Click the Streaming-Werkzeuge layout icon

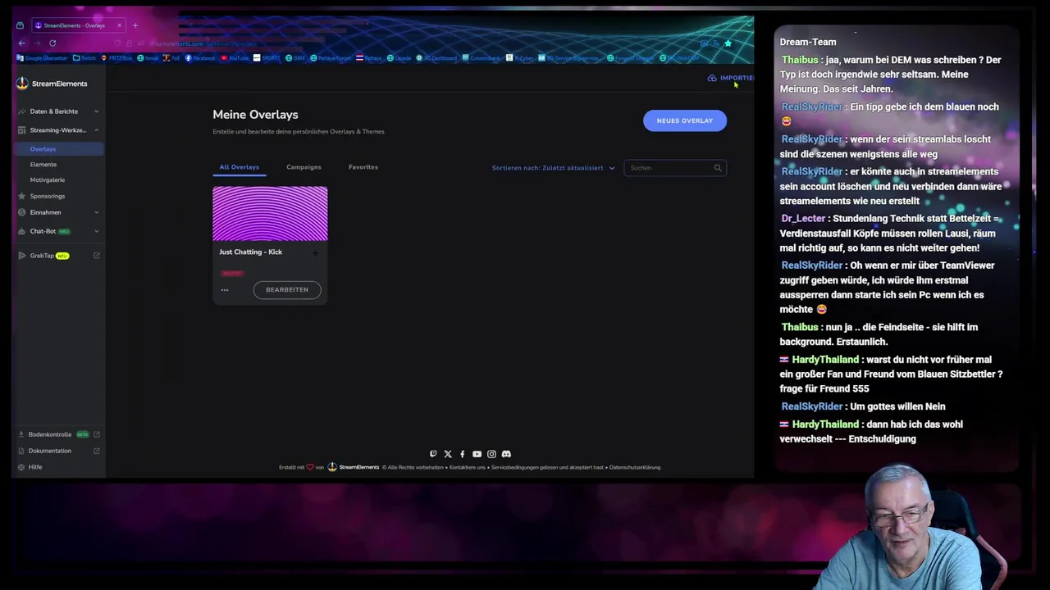click(22, 130)
